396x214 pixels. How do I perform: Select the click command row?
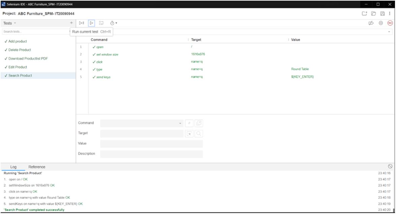point(235,62)
